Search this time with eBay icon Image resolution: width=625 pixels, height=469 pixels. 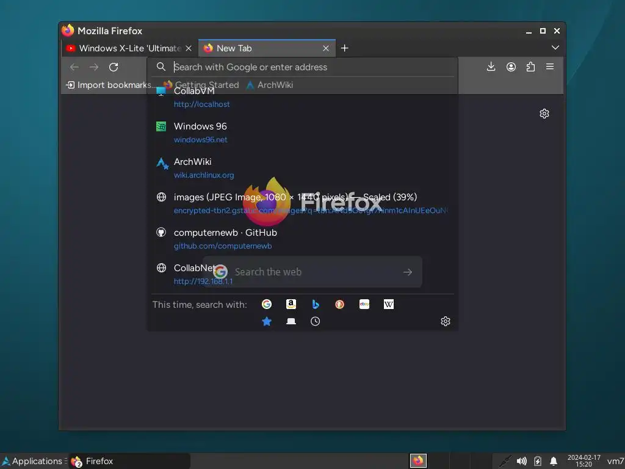[x=364, y=304]
